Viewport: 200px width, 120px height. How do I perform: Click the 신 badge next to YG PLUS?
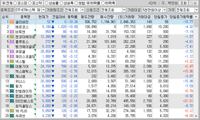12,111
